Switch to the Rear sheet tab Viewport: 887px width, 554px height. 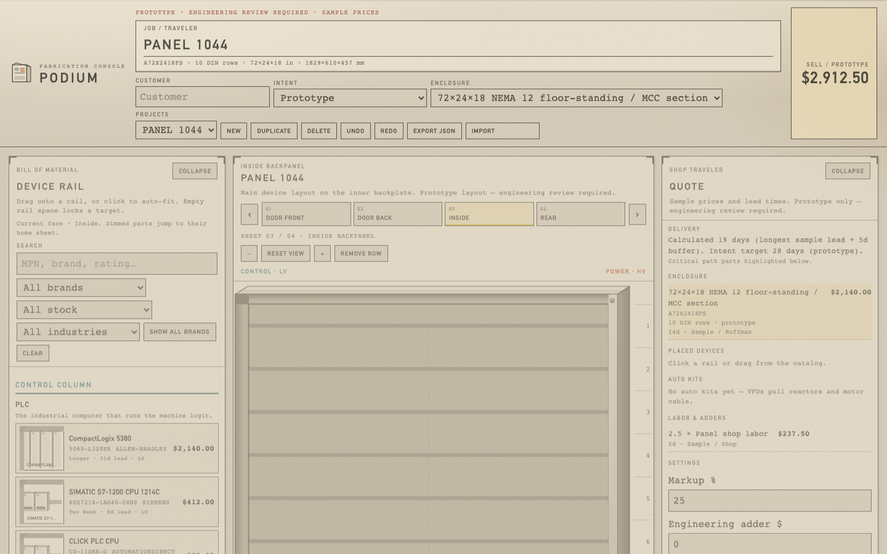[x=581, y=214]
